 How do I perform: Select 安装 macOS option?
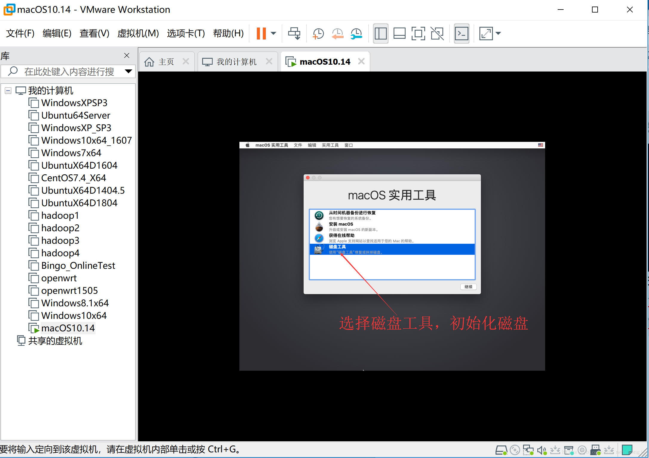tap(392, 227)
